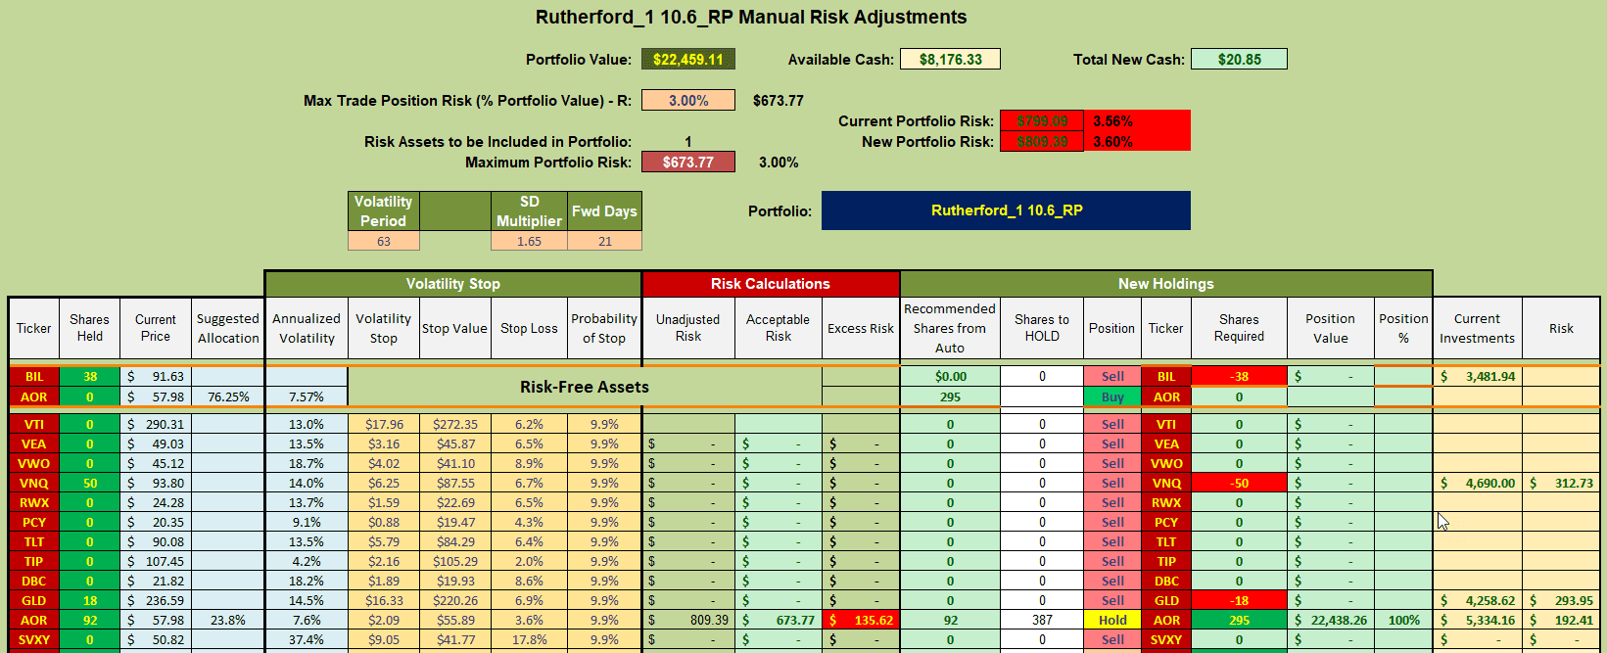The height and width of the screenshot is (653, 1607).
Task: Select the VEA current price 49.03
Action: point(156,444)
